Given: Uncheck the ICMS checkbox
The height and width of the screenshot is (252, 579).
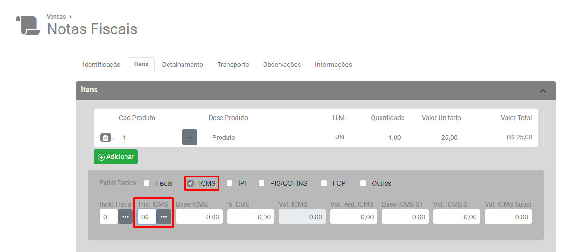Looking at the screenshot, I should point(191,183).
